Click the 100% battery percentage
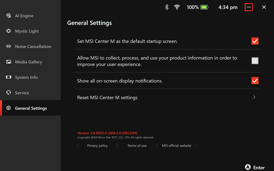The height and width of the screenshot is (171, 274). 193,7
